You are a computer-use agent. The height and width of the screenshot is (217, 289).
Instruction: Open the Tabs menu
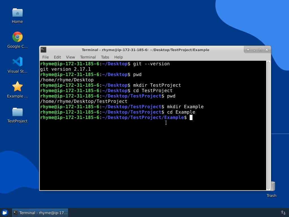(105, 57)
